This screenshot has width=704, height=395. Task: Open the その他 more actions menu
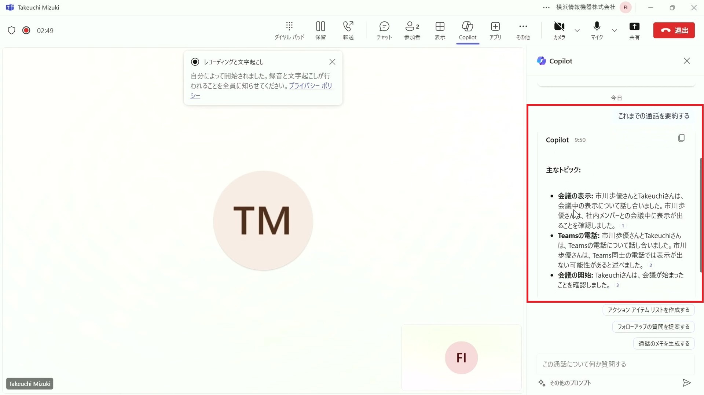click(x=523, y=30)
